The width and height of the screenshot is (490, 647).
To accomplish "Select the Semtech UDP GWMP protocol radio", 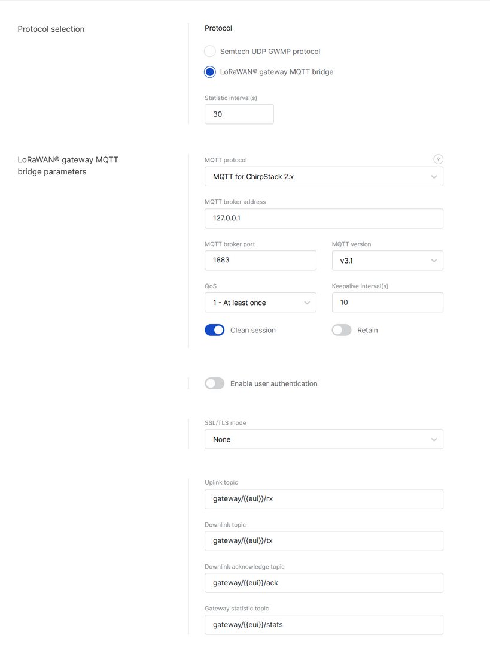I will tap(209, 51).
